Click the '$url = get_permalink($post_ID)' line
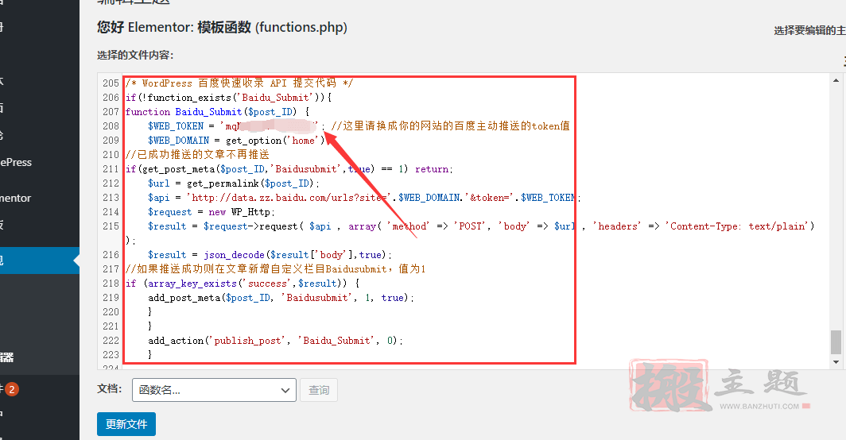846x440 pixels. coord(234,183)
